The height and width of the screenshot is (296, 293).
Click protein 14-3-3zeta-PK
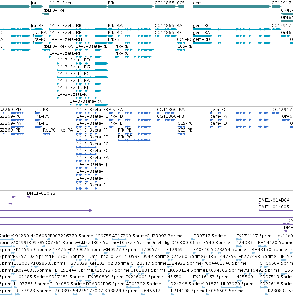point(92,178)
